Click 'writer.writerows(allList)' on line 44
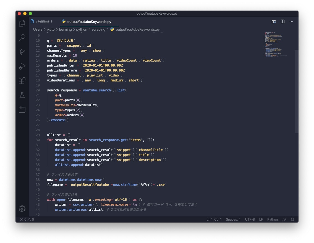Screen dimensions: 314x243 click(x=80, y=209)
